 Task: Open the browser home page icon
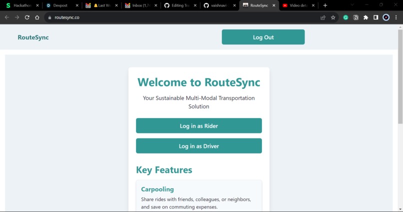coord(37,17)
